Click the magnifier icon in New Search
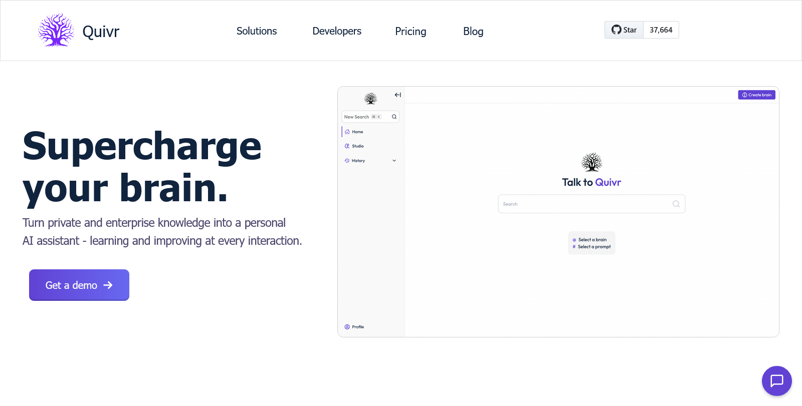 (x=394, y=117)
